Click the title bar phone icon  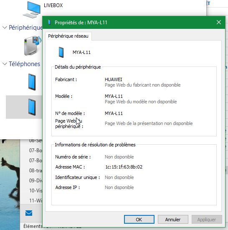[49, 22]
